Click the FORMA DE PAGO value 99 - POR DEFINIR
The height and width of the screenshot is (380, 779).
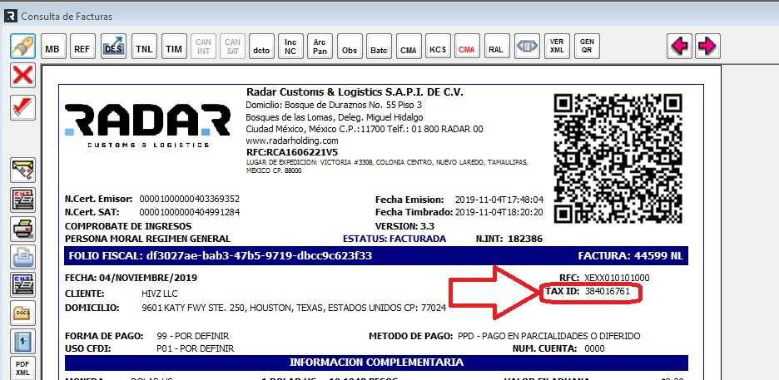pos(193,336)
